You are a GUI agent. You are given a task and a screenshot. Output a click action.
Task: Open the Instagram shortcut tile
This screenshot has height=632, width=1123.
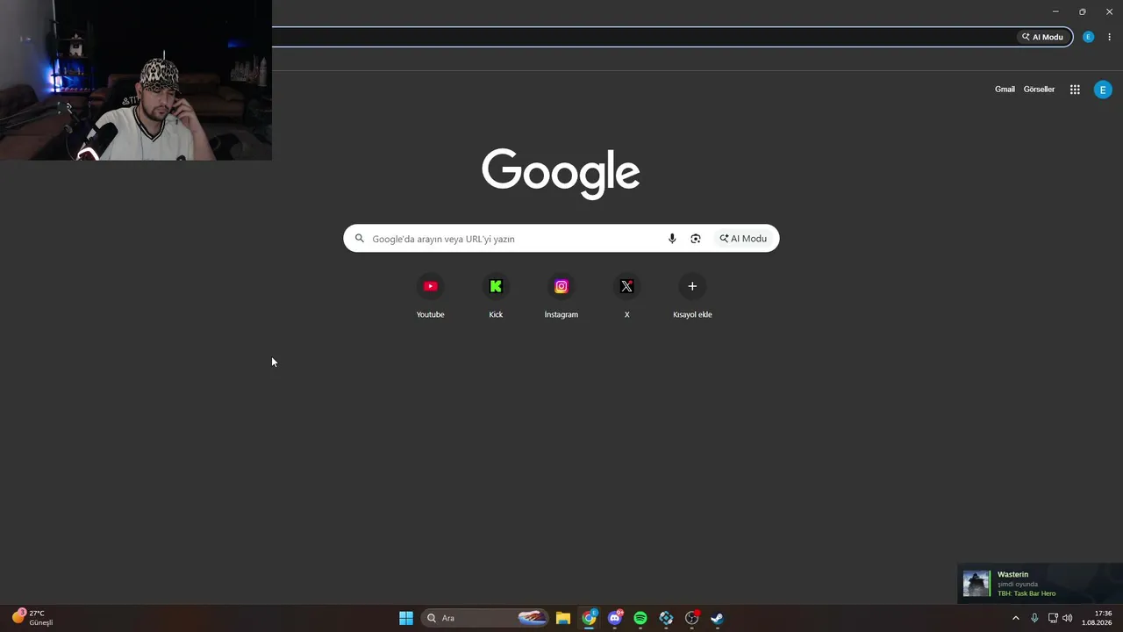click(561, 286)
